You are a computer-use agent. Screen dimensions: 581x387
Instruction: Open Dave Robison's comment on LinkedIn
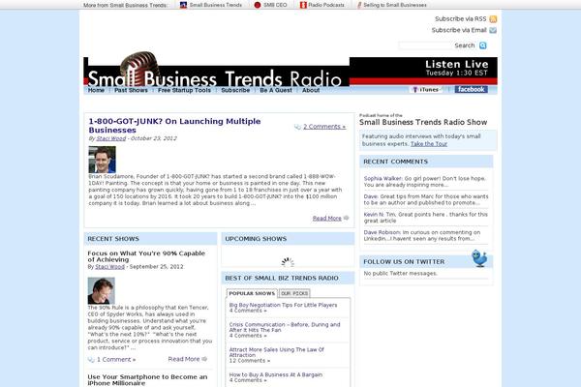pyautogui.click(x=422, y=235)
